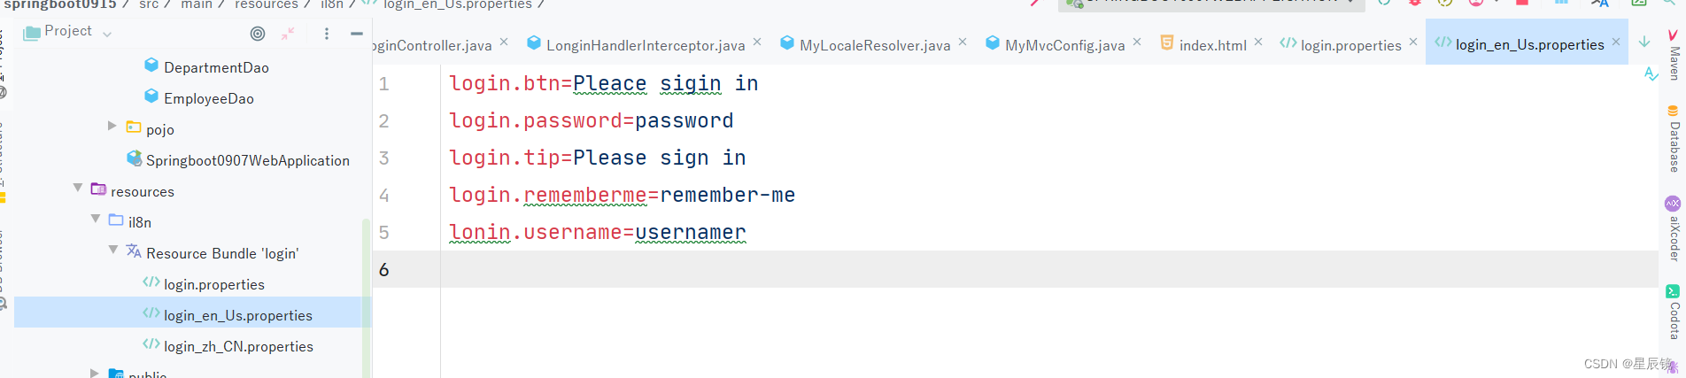Open the Maven tool window

(x=1673, y=55)
